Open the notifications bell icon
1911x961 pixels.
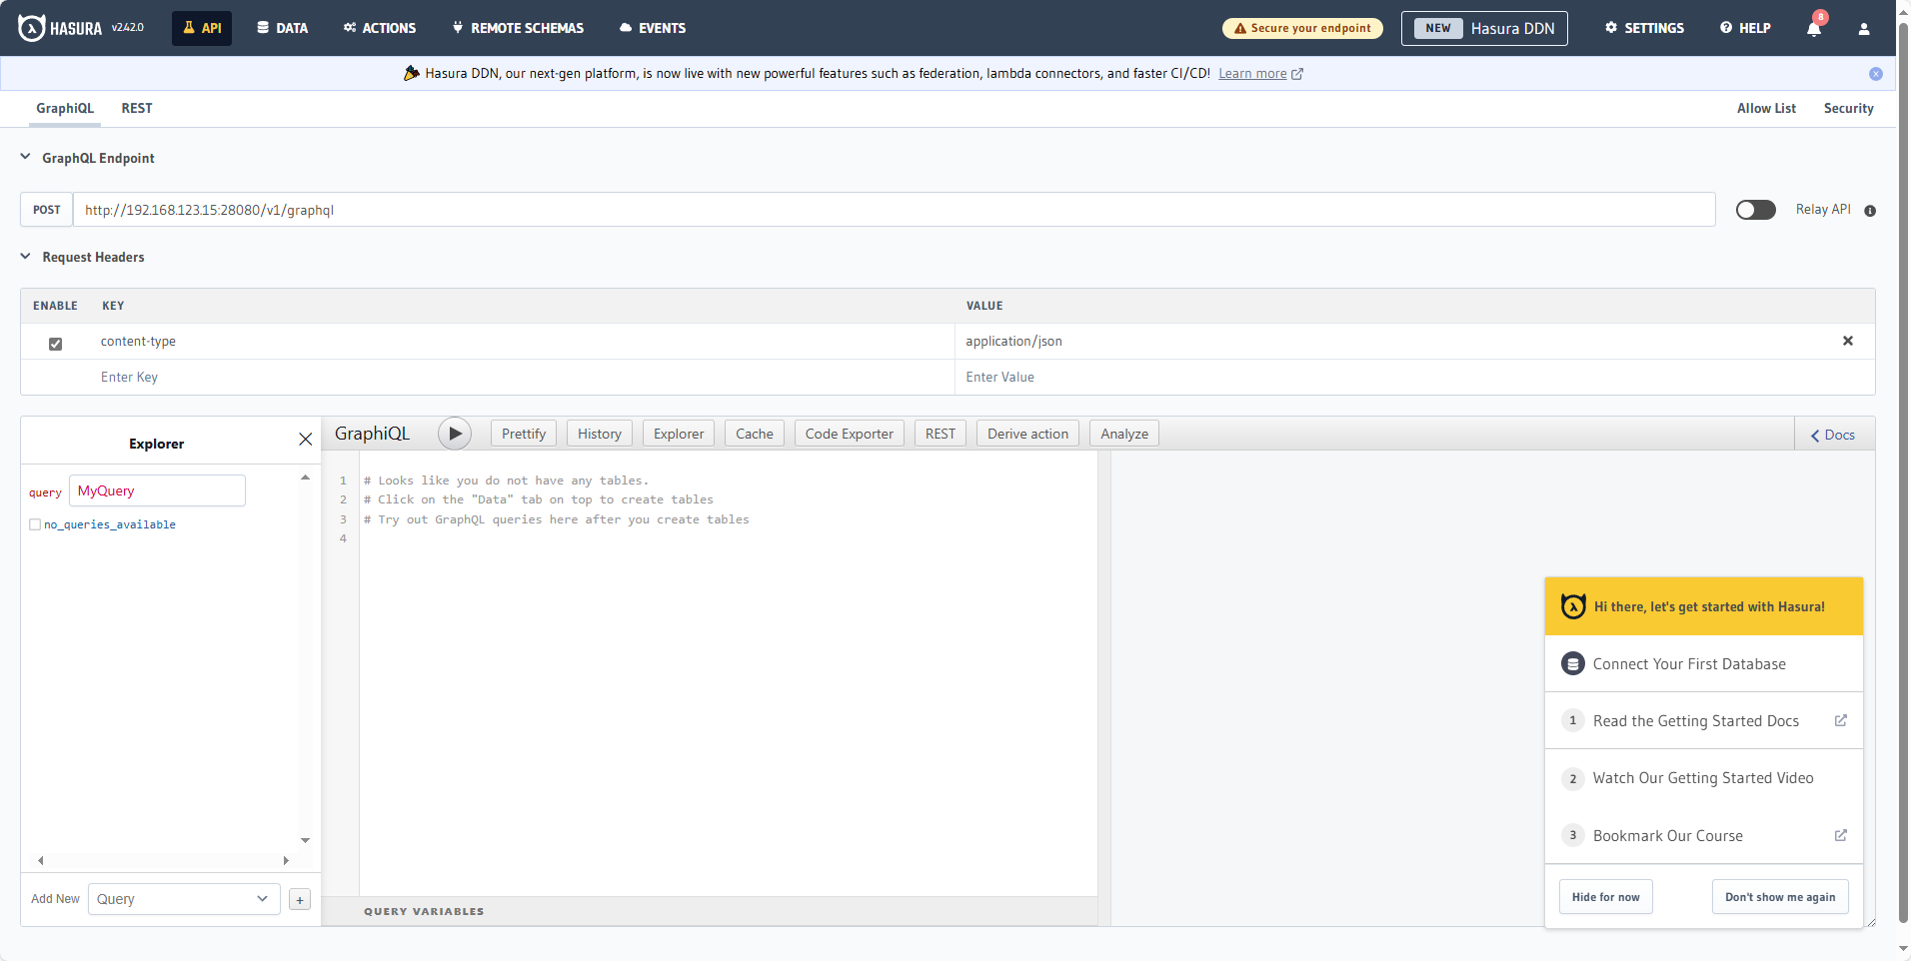tap(1814, 28)
